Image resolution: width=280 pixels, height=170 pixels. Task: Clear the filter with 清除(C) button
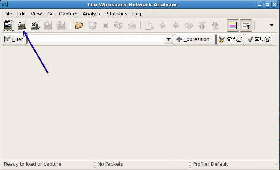click(x=230, y=39)
